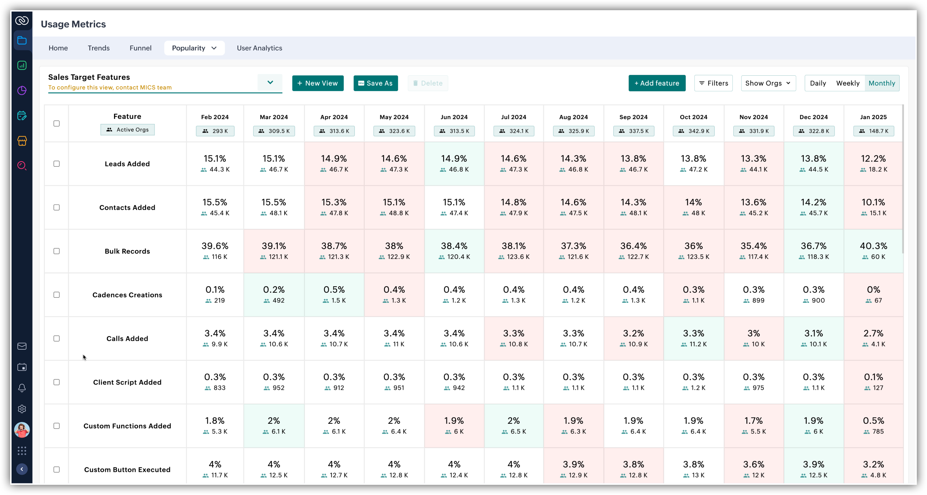Screen dimensions: 927x495
Task: Toggle the select-all header checkbox
Action: [x=56, y=123]
